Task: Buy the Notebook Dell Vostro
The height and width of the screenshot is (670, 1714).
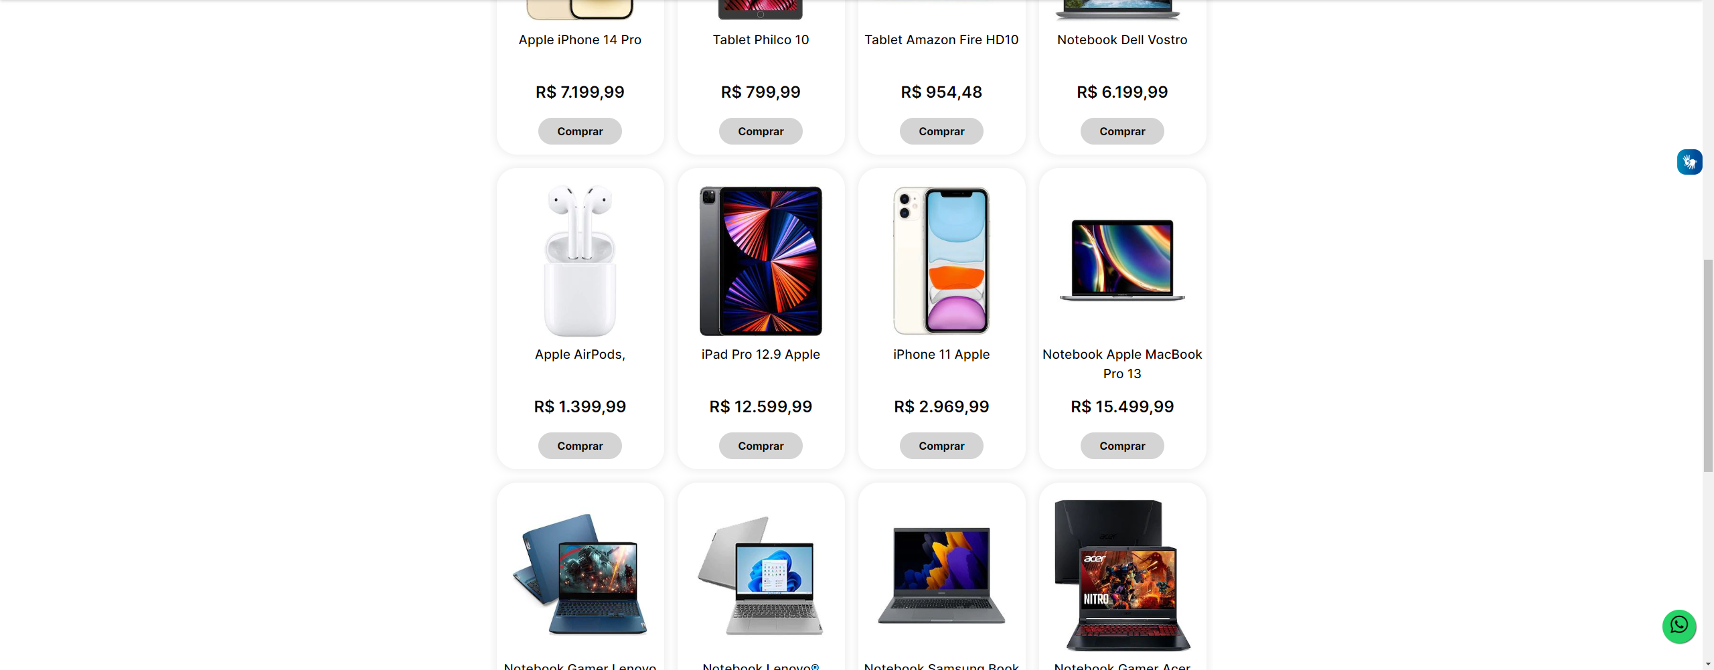Action: tap(1122, 131)
